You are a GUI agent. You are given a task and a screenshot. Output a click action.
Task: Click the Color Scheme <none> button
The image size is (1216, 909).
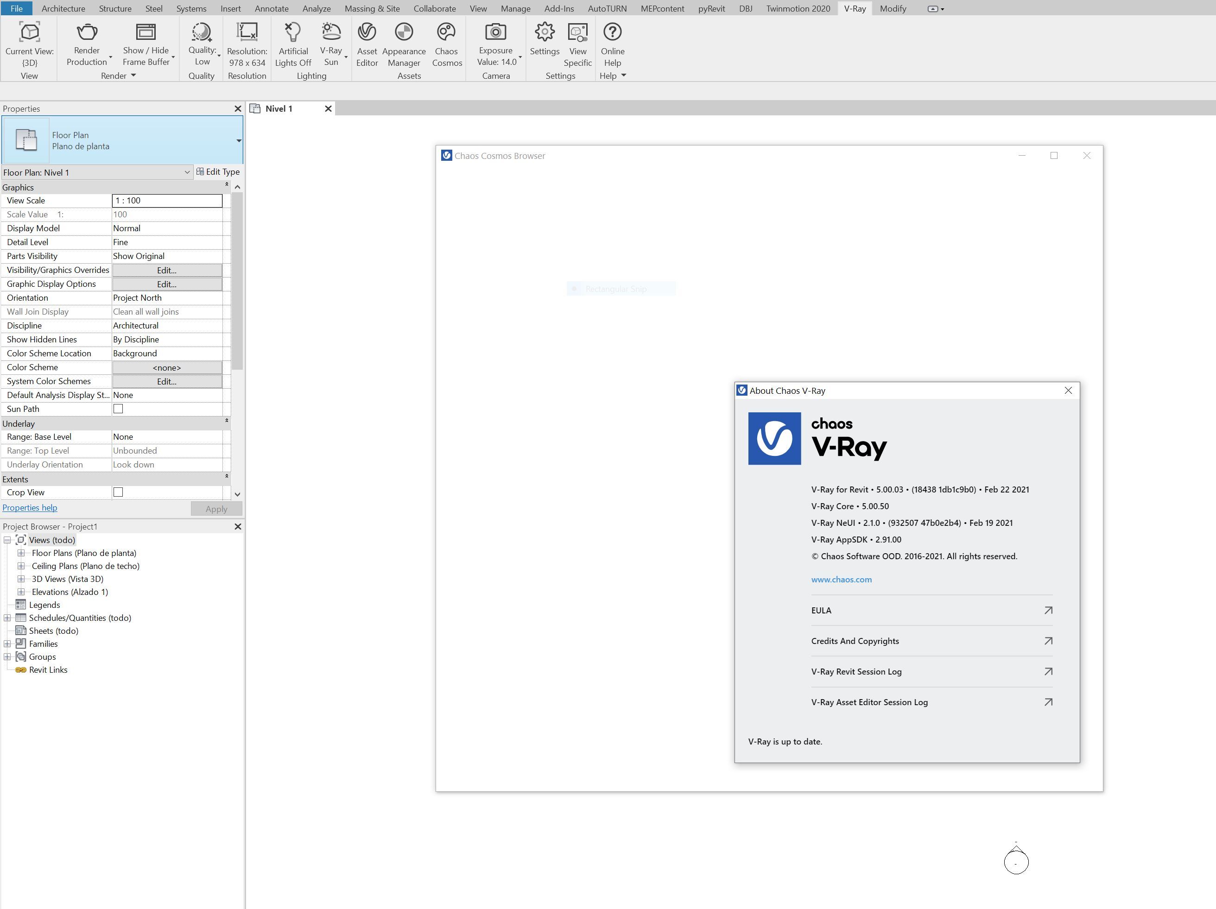[x=166, y=368]
